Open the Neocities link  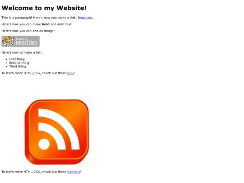point(85,18)
